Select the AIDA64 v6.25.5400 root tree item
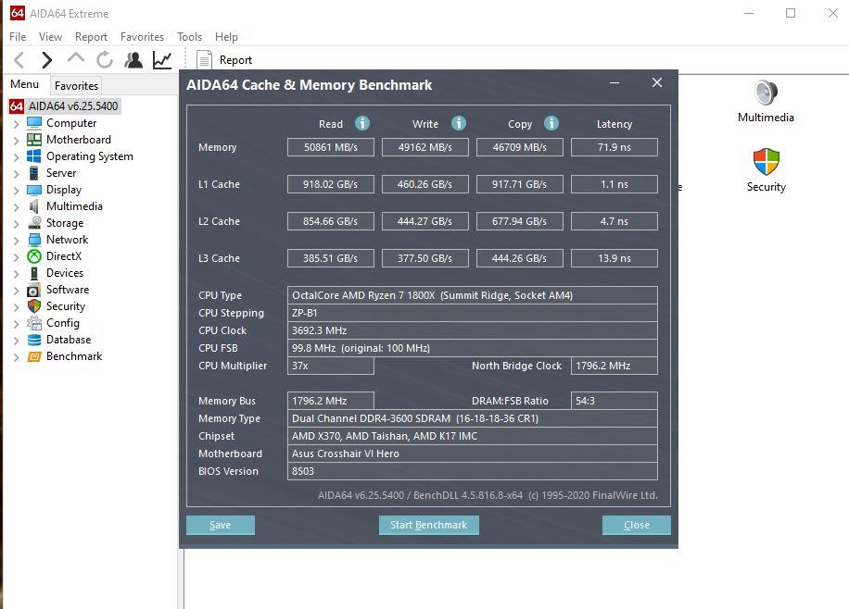Image resolution: width=849 pixels, height=609 pixels. tap(73, 106)
